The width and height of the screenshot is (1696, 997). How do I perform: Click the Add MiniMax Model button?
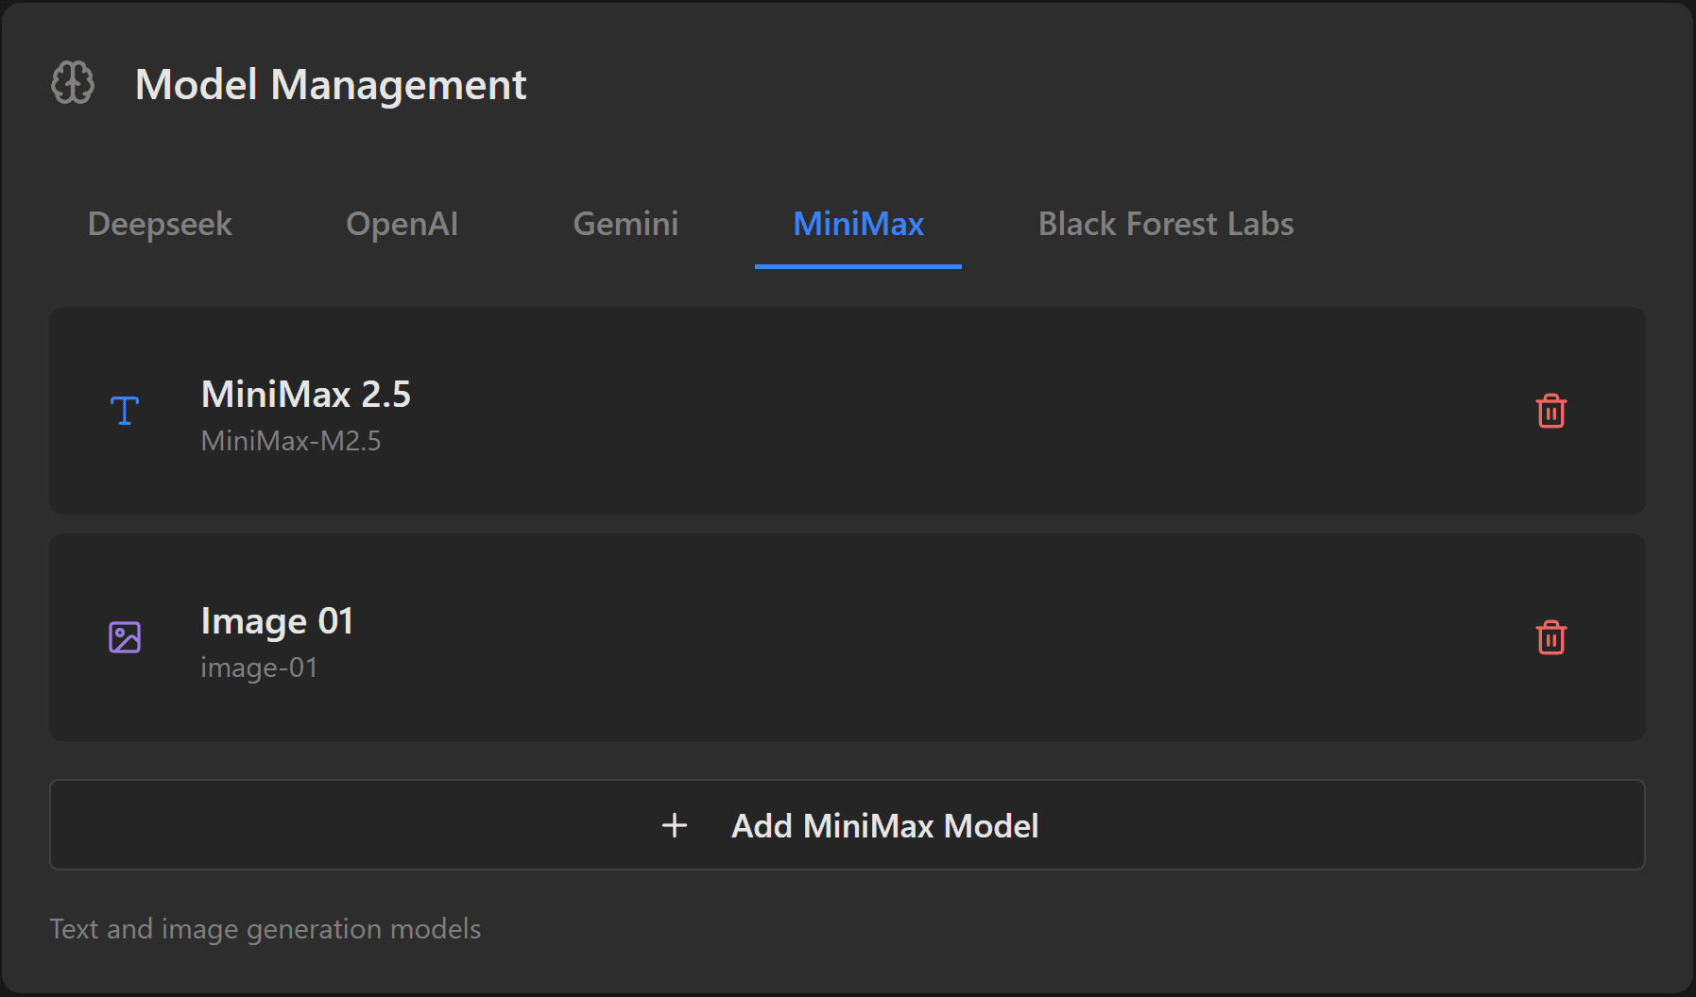847,824
